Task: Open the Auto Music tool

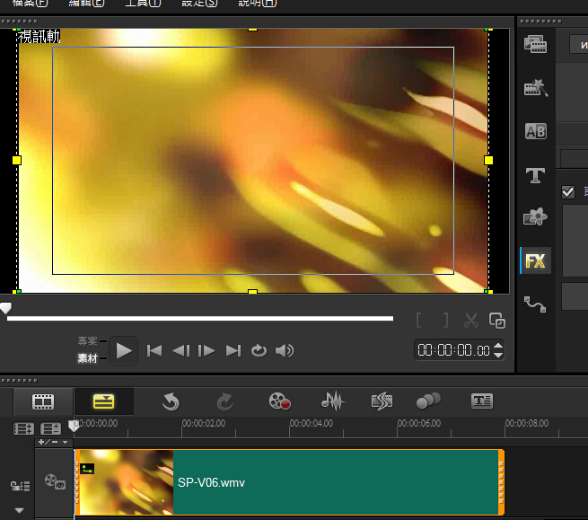Action: (x=382, y=401)
